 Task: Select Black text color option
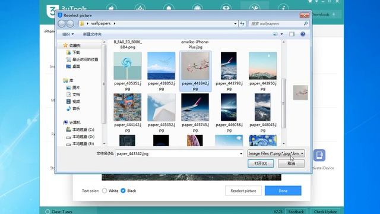point(123,191)
